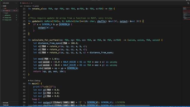190x107 pixels.
Task: Click "distance_from_eyes" on line 32
Action: (49, 43)
